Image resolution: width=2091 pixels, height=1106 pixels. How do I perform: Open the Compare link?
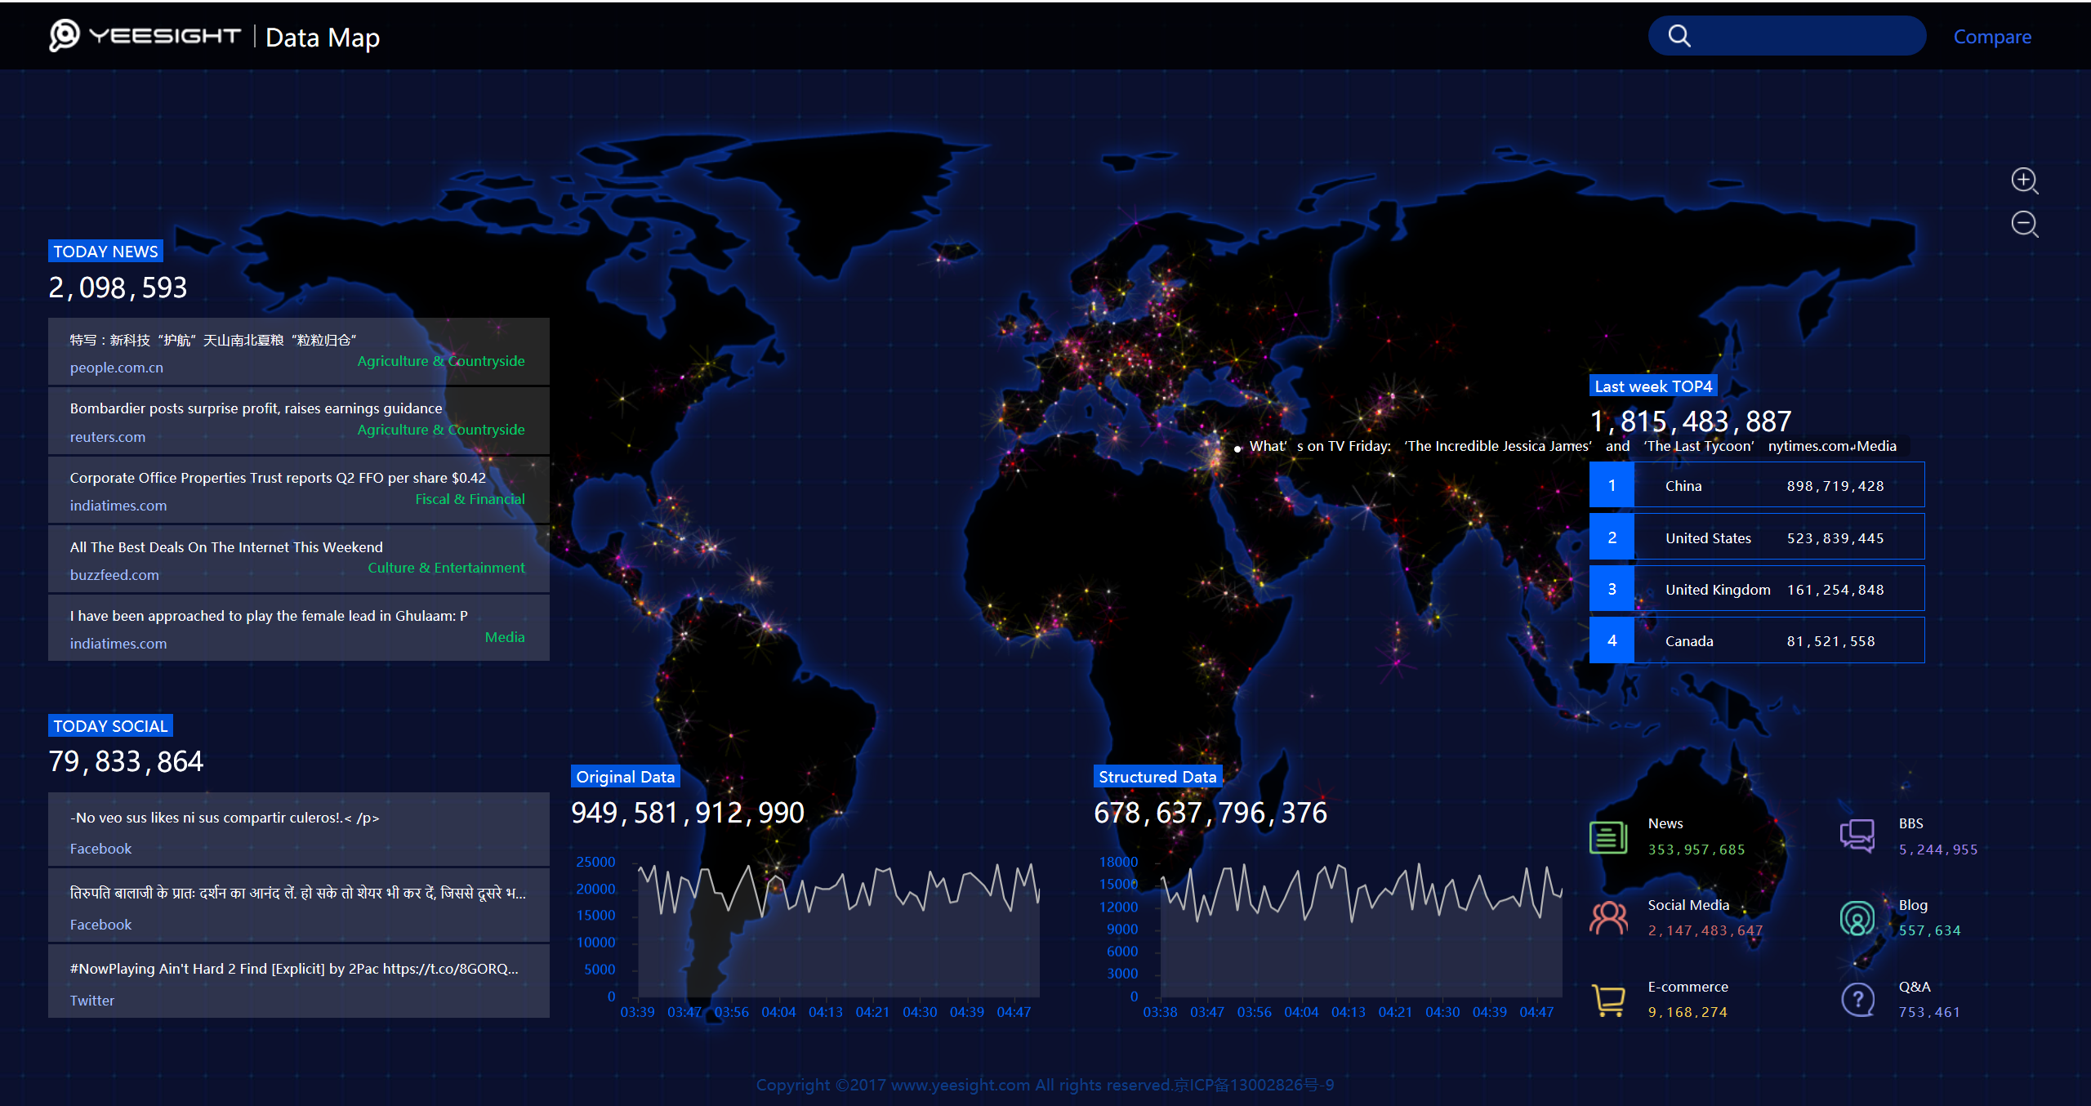1991,37
